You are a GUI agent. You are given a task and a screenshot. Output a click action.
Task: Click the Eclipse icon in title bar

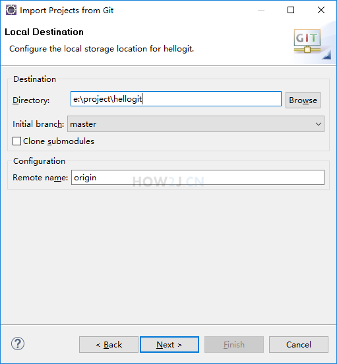(x=11, y=10)
